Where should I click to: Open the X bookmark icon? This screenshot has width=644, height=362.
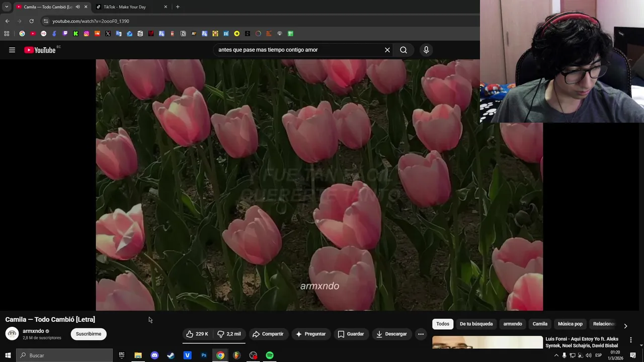pyautogui.click(x=108, y=34)
